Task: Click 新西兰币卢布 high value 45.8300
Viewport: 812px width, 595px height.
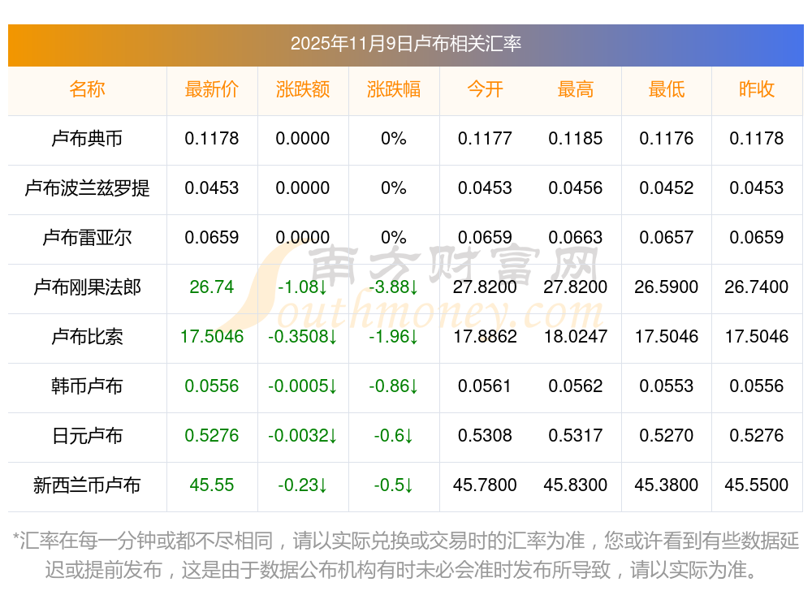Action: [576, 485]
